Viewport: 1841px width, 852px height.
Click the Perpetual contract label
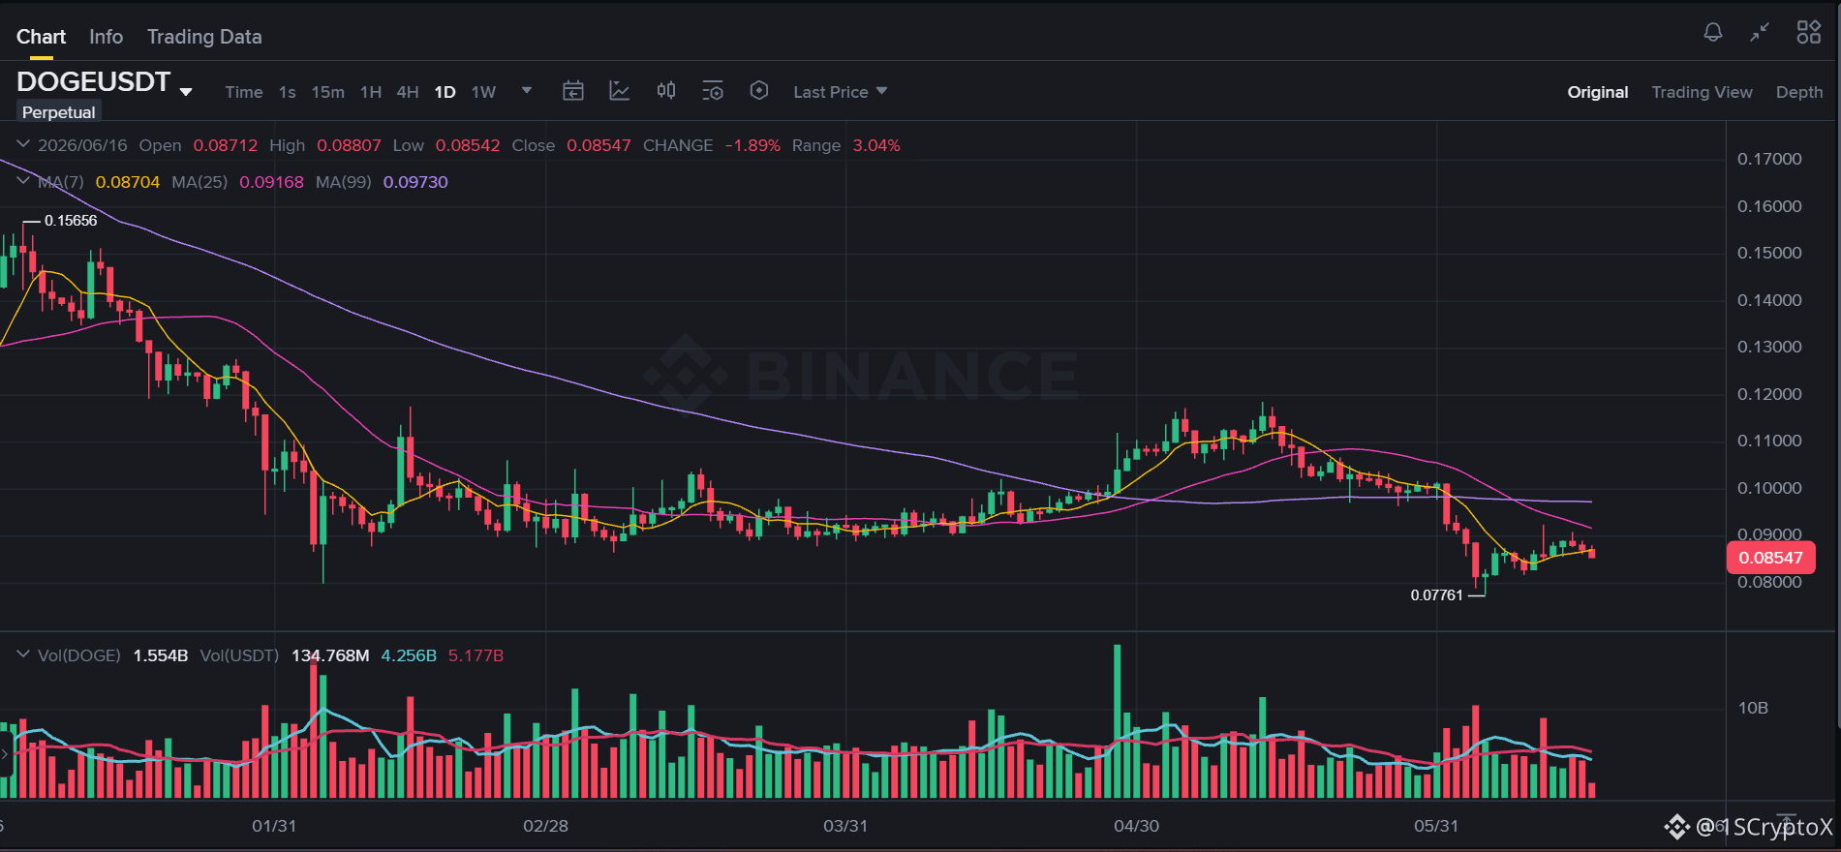tap(59, 112)
